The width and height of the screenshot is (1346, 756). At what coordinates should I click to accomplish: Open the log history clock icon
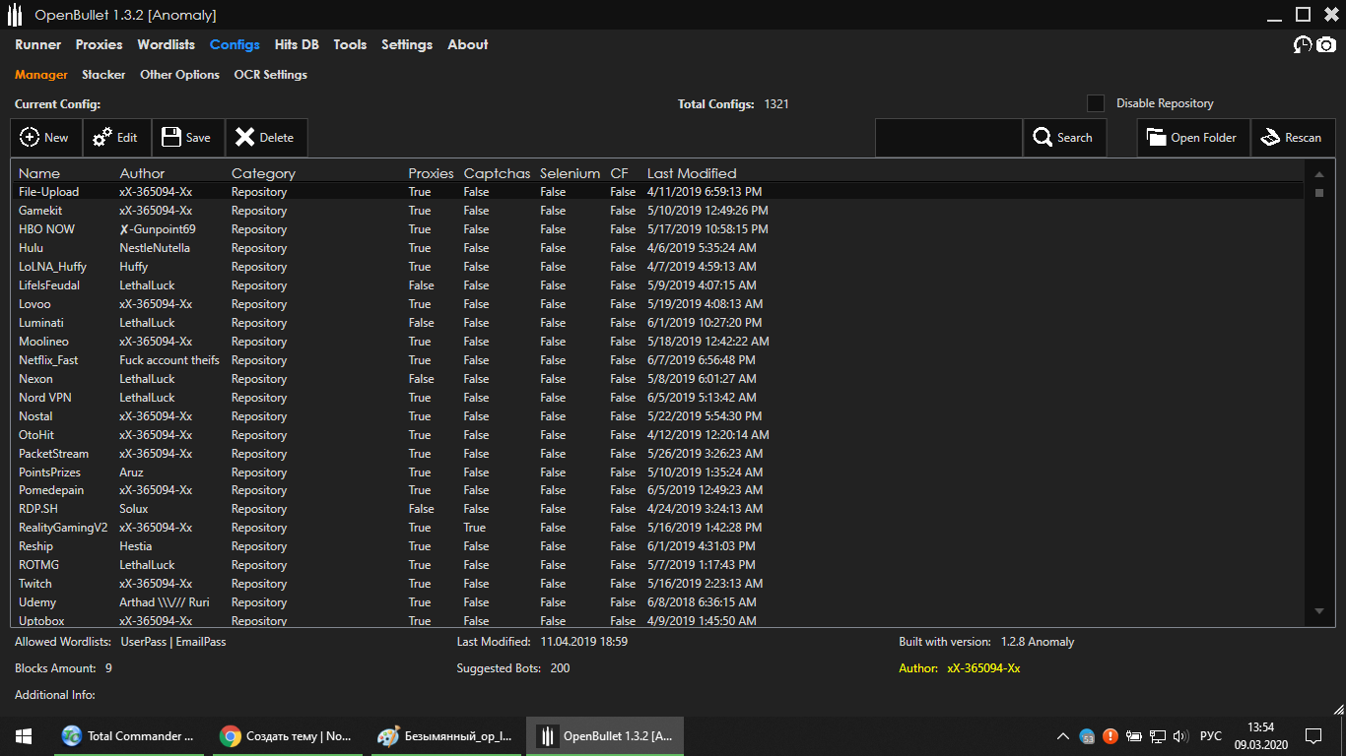tap(1303, 44)
